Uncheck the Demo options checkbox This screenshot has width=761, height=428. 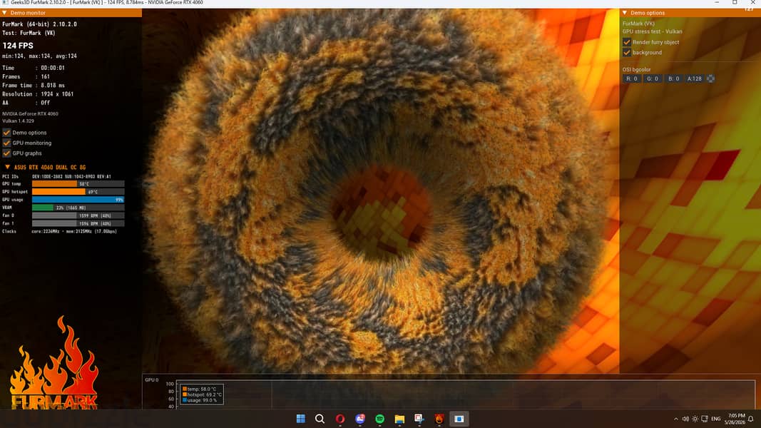[x=7, y=133]
